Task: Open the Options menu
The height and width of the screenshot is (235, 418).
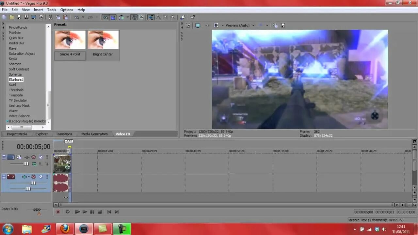Action: pyautogui.click(x=67, y=9)
